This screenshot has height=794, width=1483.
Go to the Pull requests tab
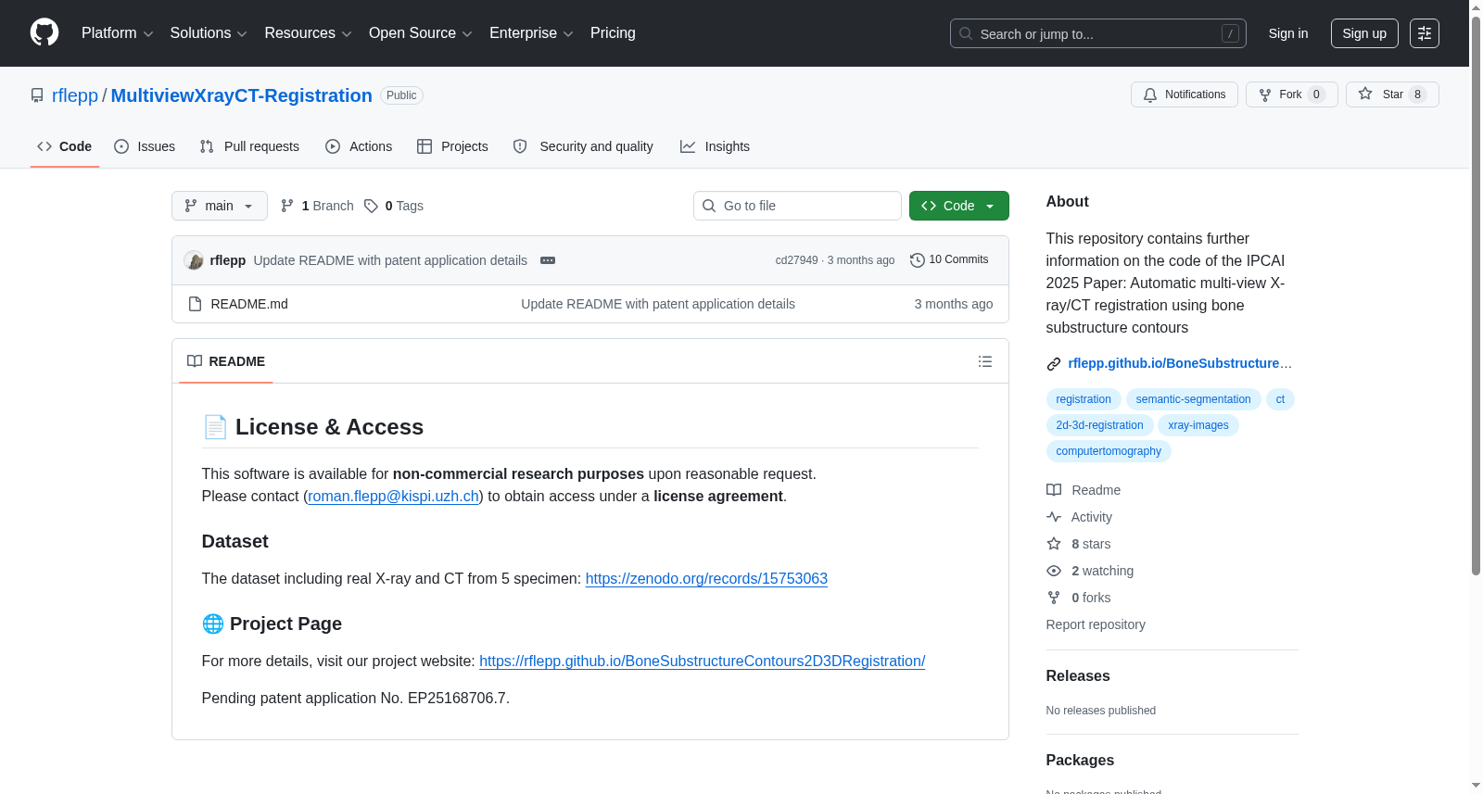click(x=249, y=146)
